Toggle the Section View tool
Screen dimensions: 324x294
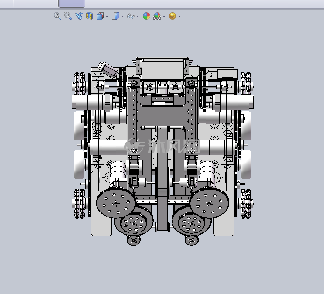click(x=90, y=16)
